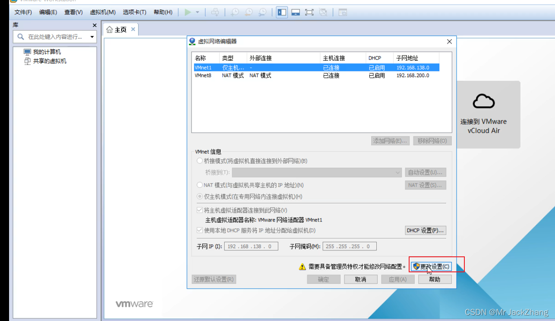Expand the library search filter dropdown arrow
Image resolution: width=555 pixels, height=321 pixels.
click(x=92, y=37)
